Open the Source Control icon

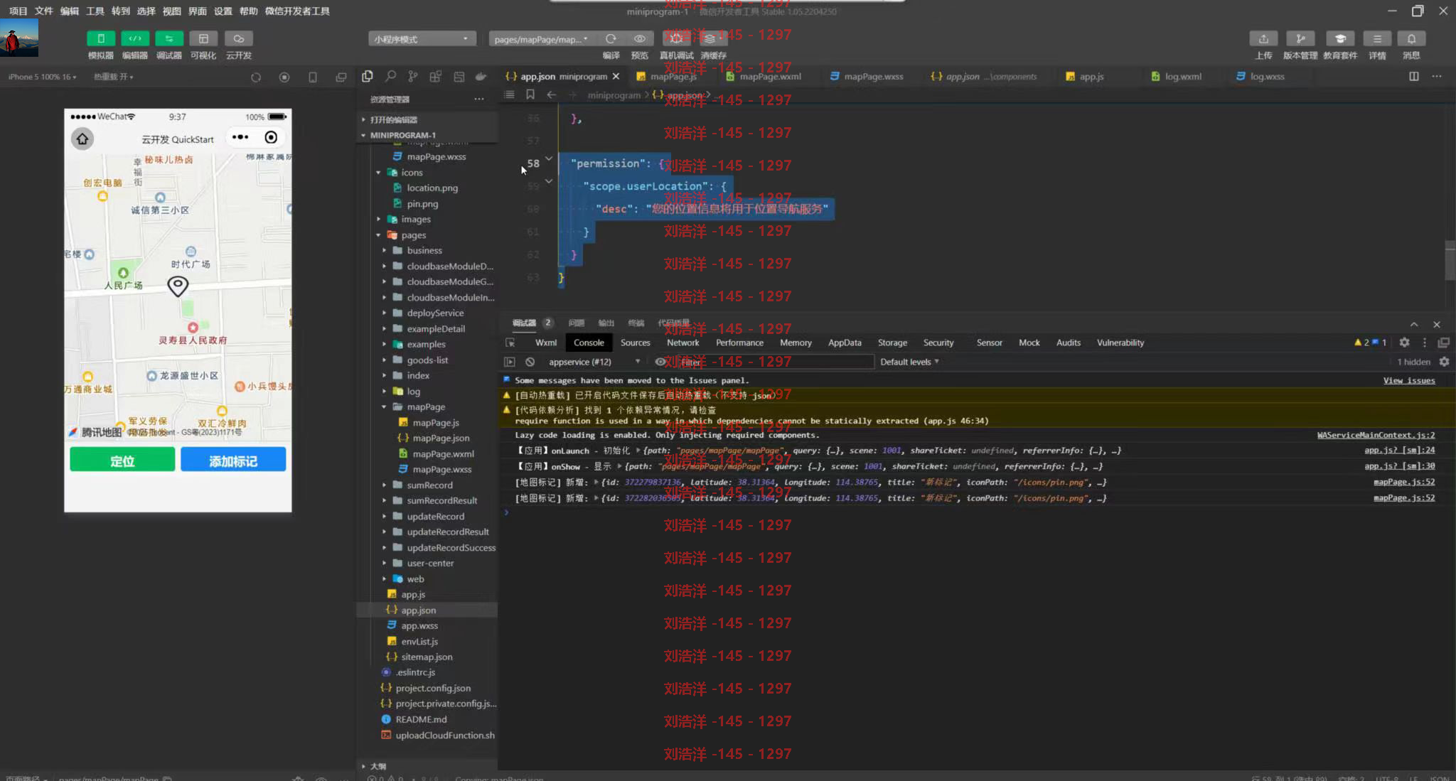(413, 76)
